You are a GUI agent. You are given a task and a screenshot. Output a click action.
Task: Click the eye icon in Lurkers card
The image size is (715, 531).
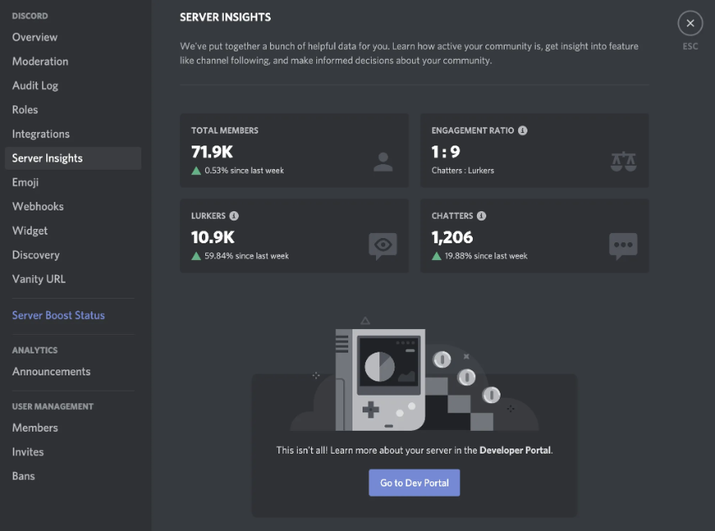[x=383, y=245]
